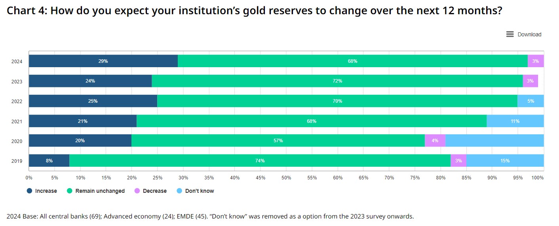Select the 2024 Increase 29% bar segment
Image resolution: width=559 pixels, height=226 pixels.
click(x=103, y=61)
